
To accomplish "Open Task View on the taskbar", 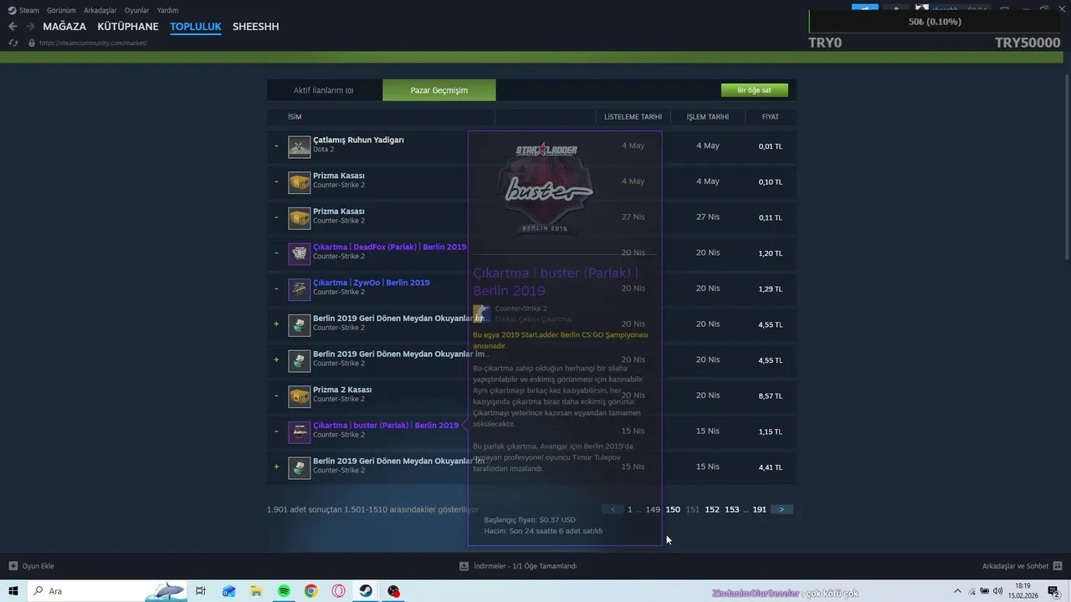I will click(201, 591).
